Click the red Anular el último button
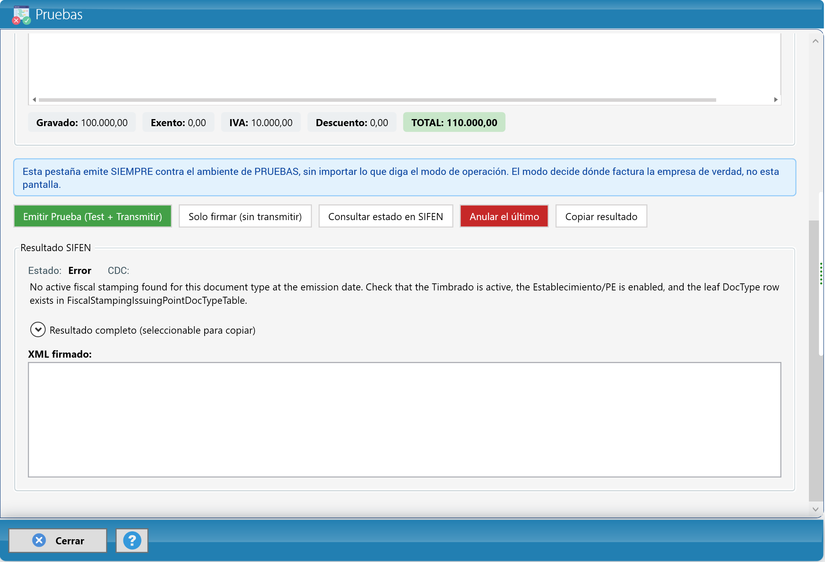The width and height of the screenshot is (825, 562). tap(504, 216)
